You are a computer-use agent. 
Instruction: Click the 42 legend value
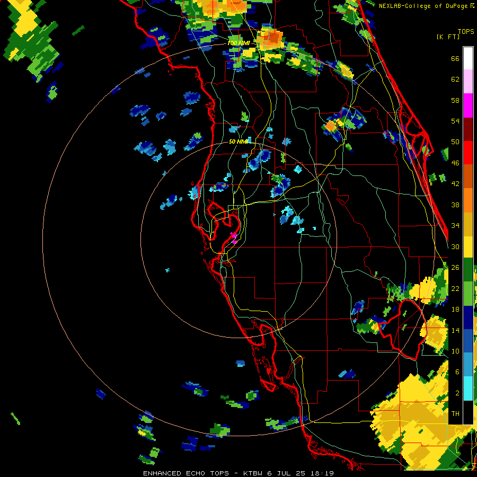(455, 184)
